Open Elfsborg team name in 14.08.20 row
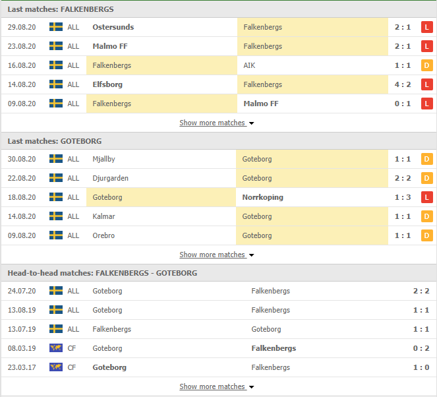This screenshot has width=437, height=397. 107,84
